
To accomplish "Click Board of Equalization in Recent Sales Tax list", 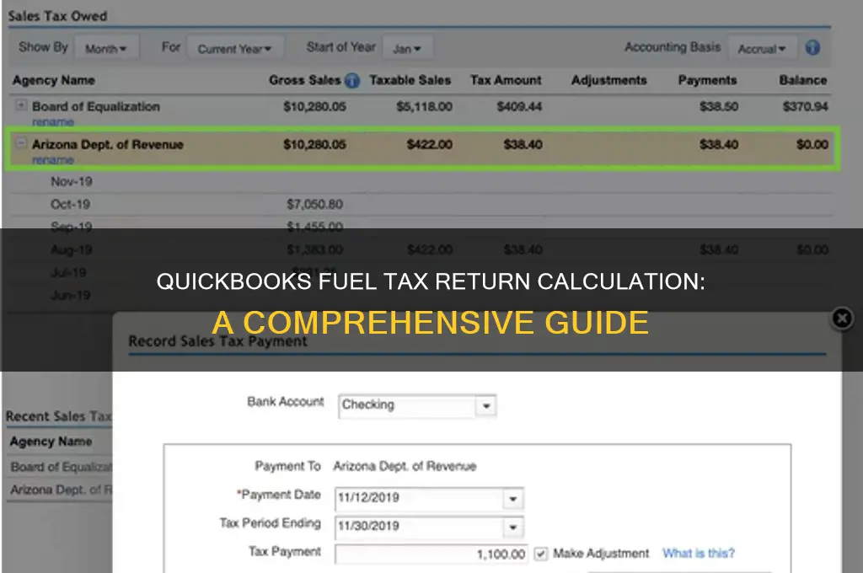I will (x=61, y=467).
